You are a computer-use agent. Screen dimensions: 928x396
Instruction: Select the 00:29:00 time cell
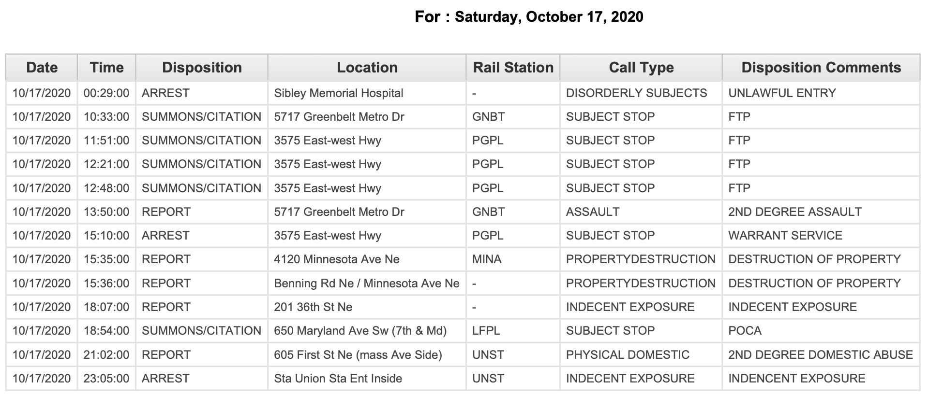click(x=106, y=93)
